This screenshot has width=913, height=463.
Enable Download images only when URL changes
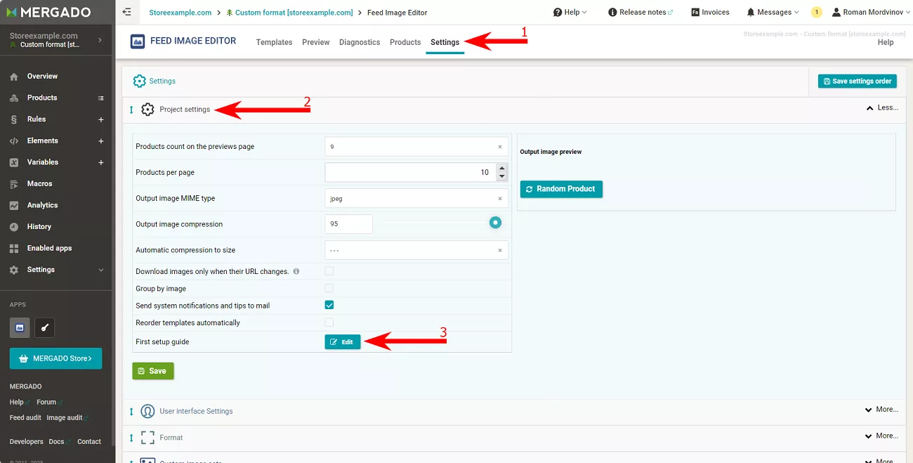coord(329,271)
